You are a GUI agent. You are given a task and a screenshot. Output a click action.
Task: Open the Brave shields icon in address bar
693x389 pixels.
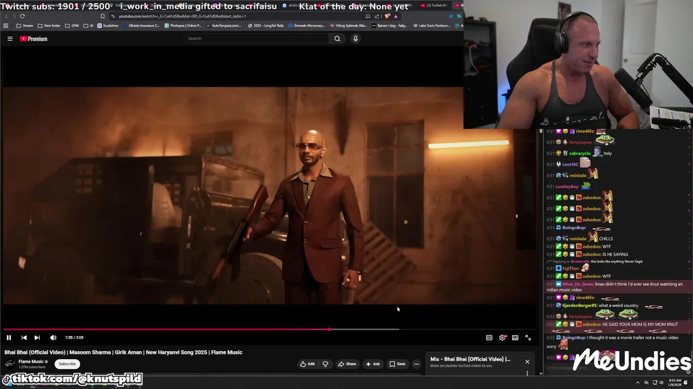tap(387, 16)
